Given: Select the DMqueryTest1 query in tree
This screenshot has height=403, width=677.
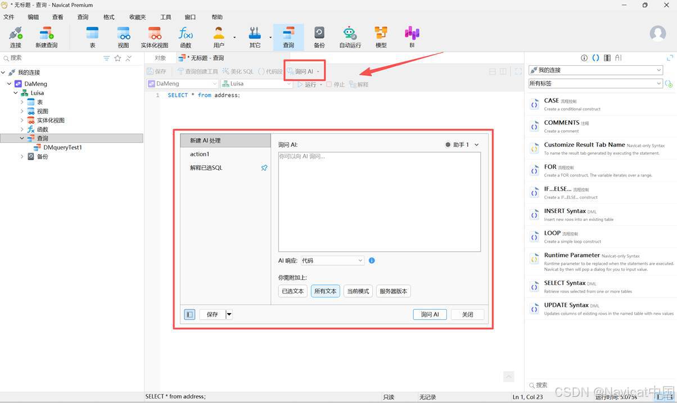Looking at the screenshot, I should tap(62, 147).
